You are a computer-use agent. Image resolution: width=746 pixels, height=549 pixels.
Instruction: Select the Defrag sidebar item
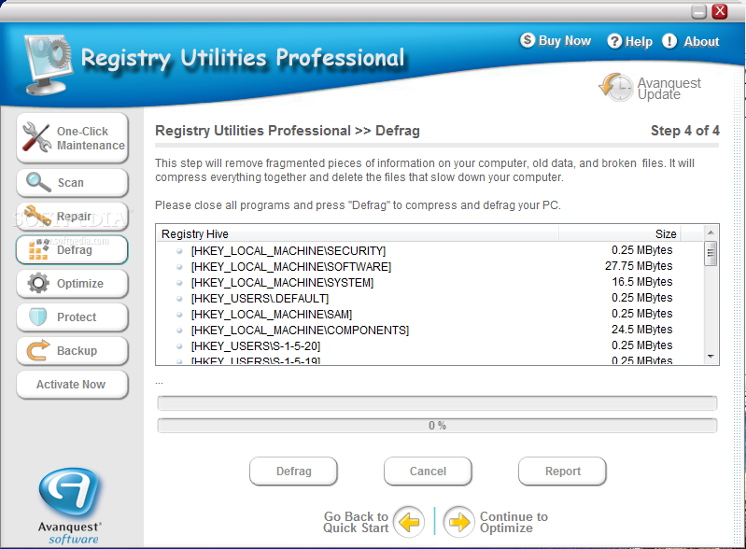[72, 250]
